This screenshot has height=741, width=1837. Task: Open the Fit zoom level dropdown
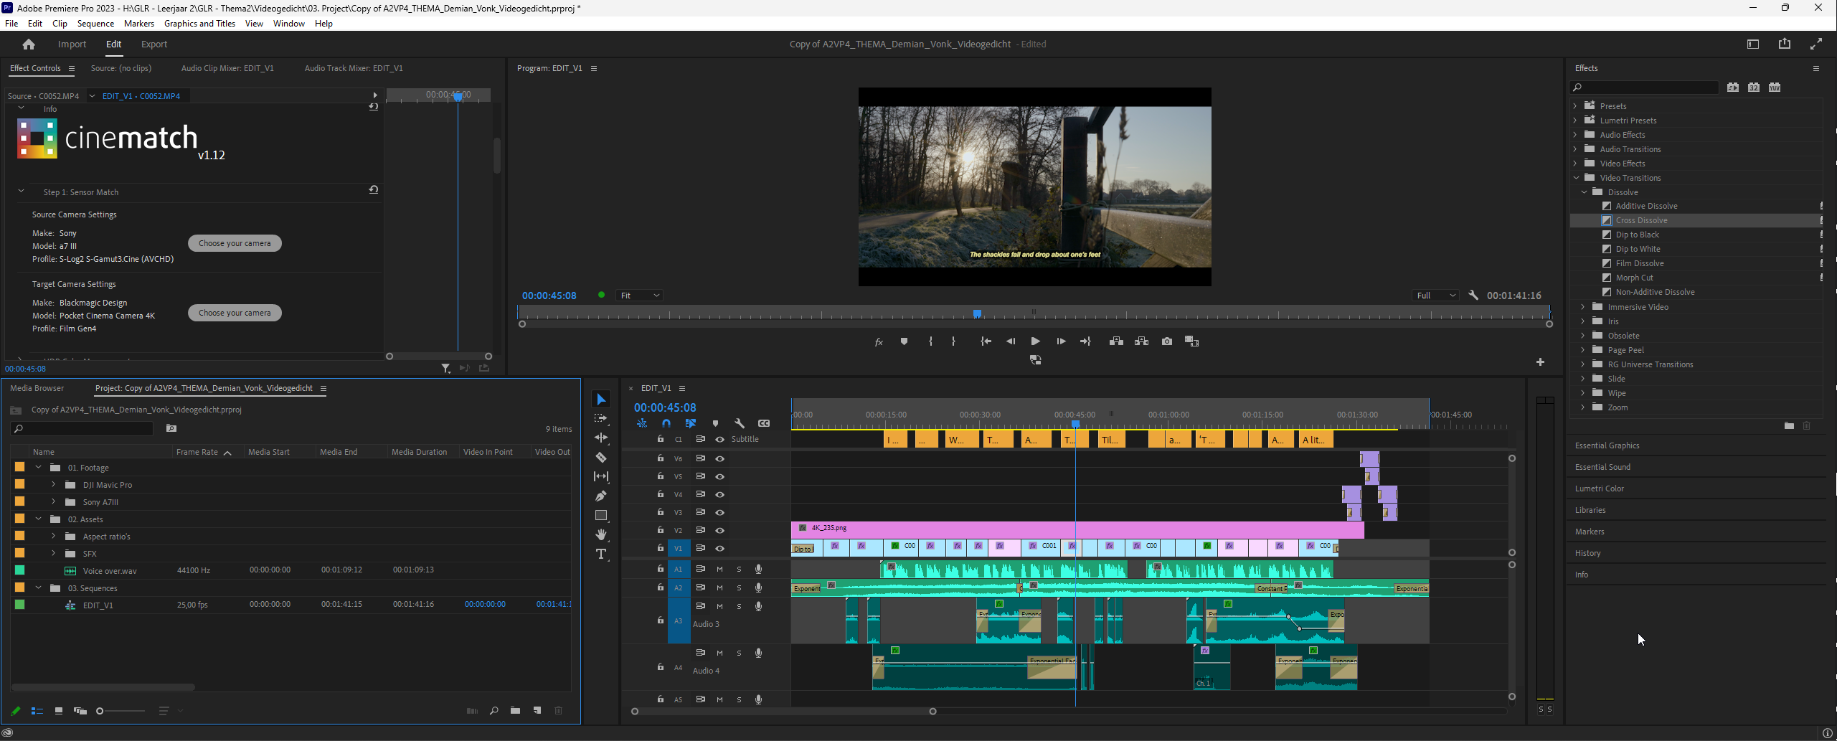click(x=638, y=296)
